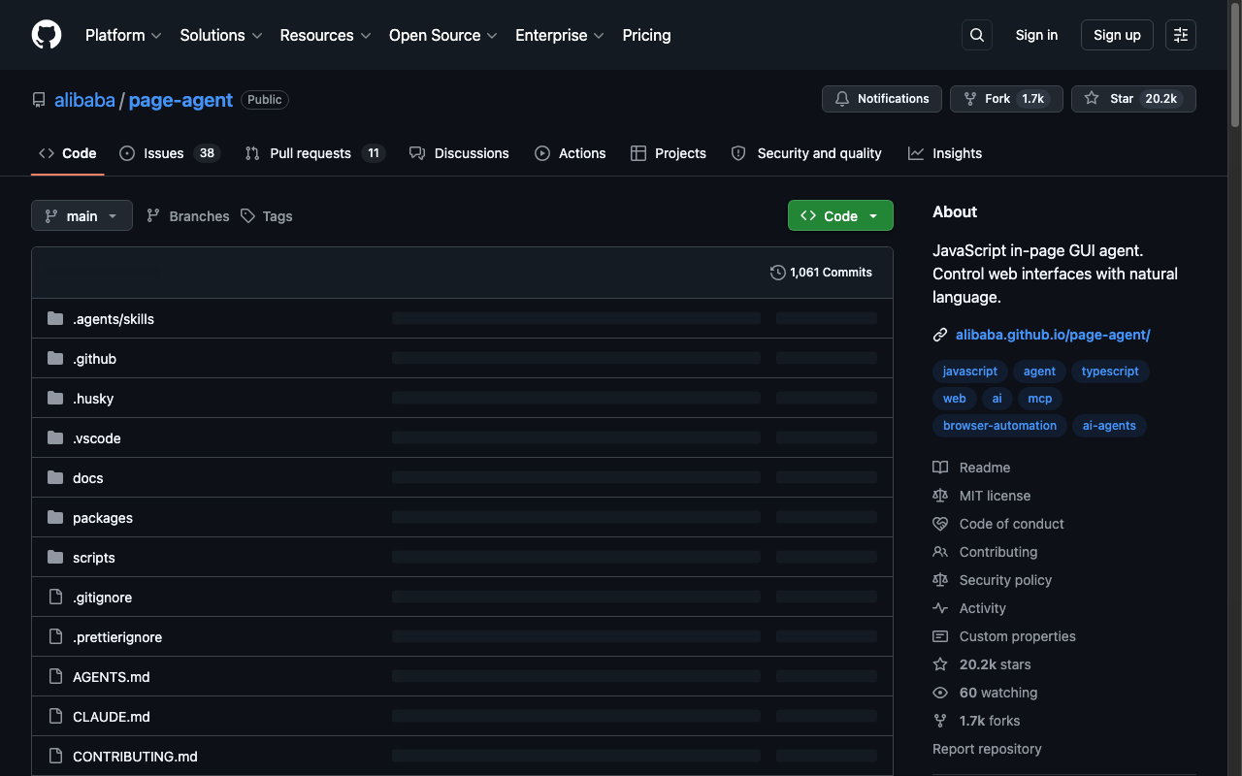The image size is (1242, 776).
Task: Click the Pricing link
Action: click(x=646, y=35)
